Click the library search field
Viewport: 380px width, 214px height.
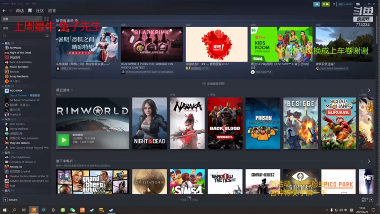tap(23, 36)
